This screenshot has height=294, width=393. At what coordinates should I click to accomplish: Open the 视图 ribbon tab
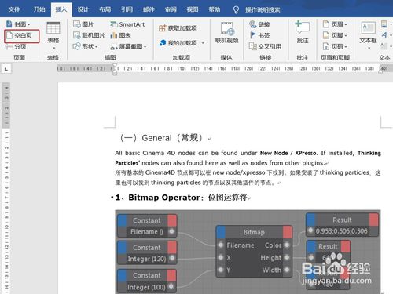[193, 9]
